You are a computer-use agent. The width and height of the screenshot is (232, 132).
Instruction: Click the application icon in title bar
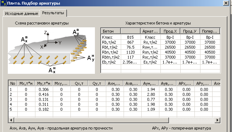[x=4, y=3]
